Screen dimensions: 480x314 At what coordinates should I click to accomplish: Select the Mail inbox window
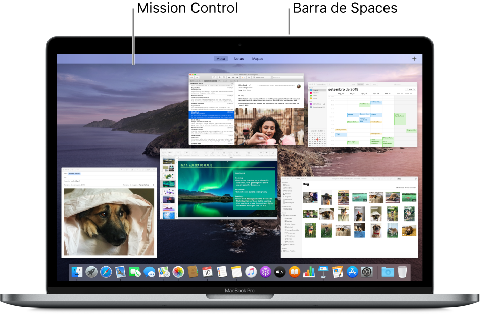click(246, 109)
